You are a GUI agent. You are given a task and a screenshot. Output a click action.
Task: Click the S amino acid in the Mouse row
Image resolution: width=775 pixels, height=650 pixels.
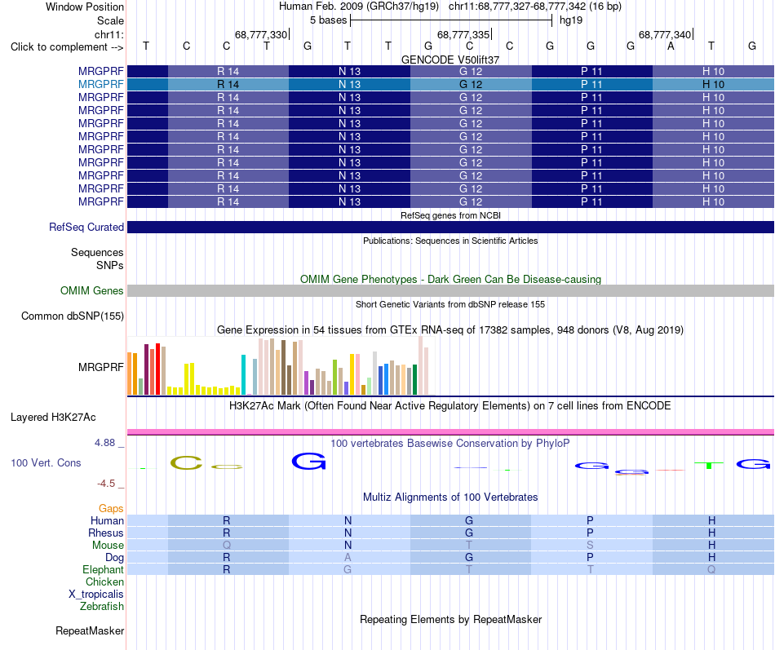pos(590,546)
